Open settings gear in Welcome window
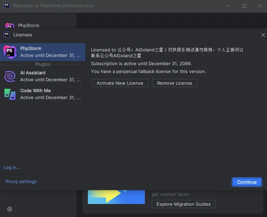The image size is (267, 217). [10, 209]
